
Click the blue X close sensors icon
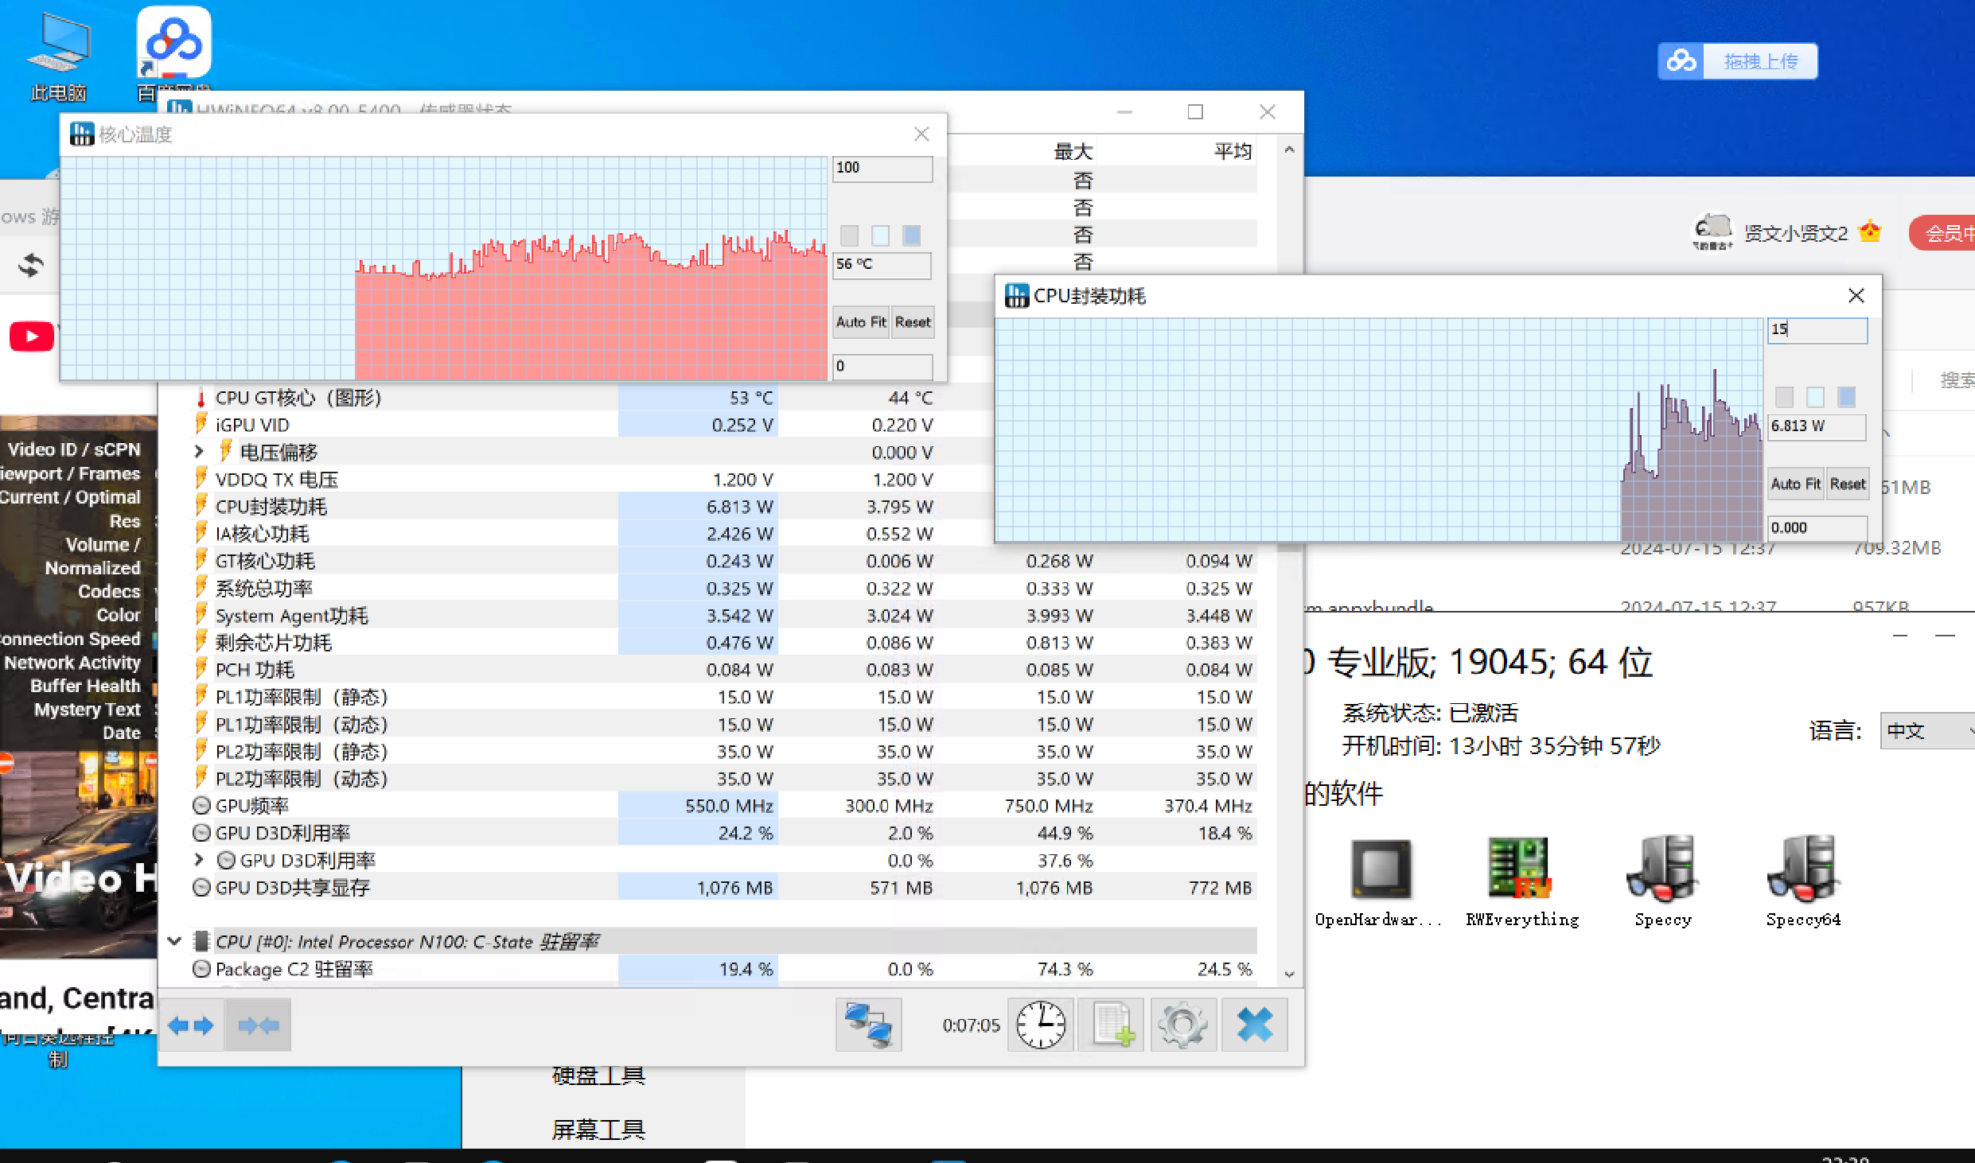click(x=1254, y=1025)
